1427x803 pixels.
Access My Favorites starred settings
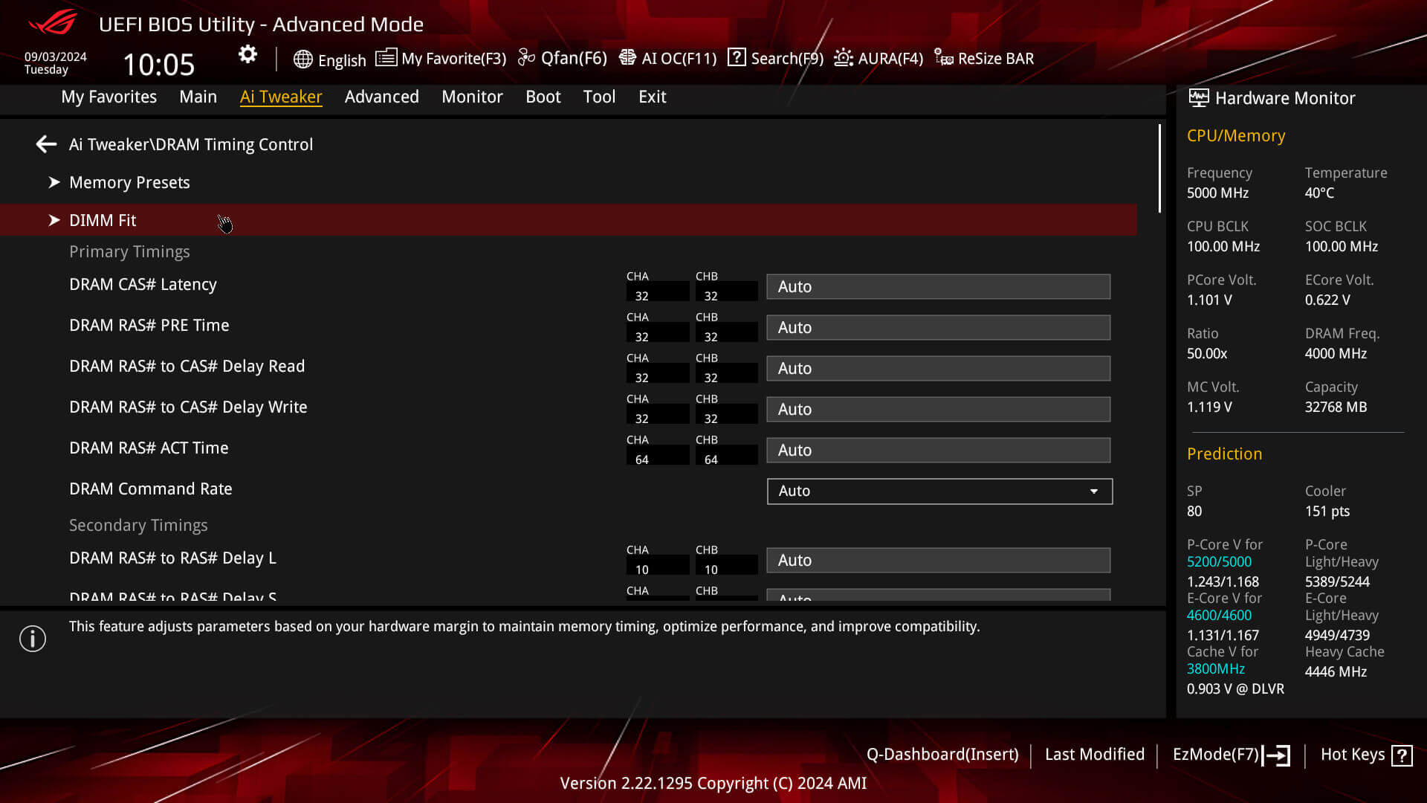pos(108,96)
